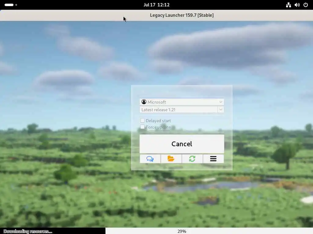
Task: Cancel the download with Cancel button
Action: tap(182, 144)
